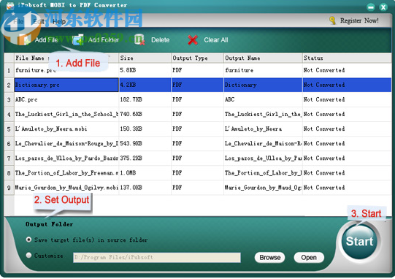Select Los_pazos_de_Ulloa file name
Screen dimensions: 395x279
[x=66, y=158]
